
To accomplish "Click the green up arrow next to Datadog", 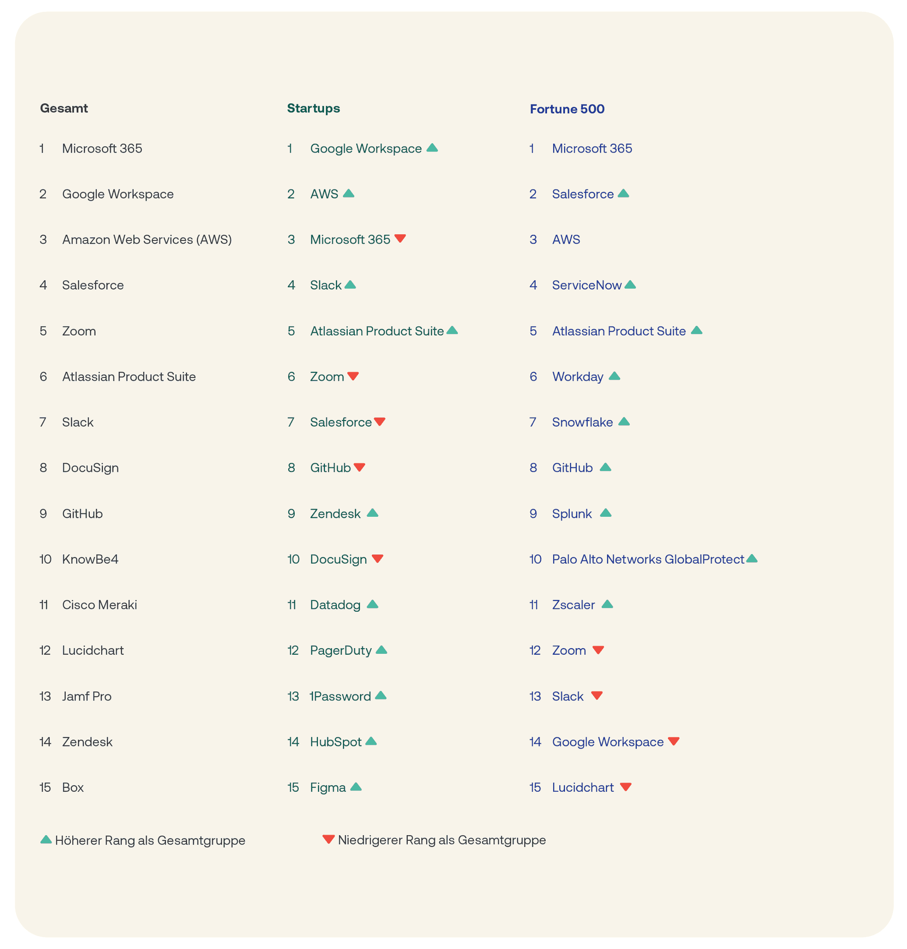I will tap(372, 604).
